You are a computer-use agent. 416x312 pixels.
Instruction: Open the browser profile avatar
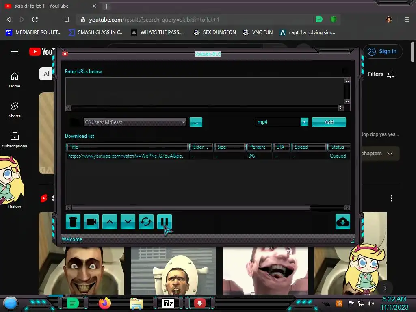pyautogui.click(x=389, y=19)
